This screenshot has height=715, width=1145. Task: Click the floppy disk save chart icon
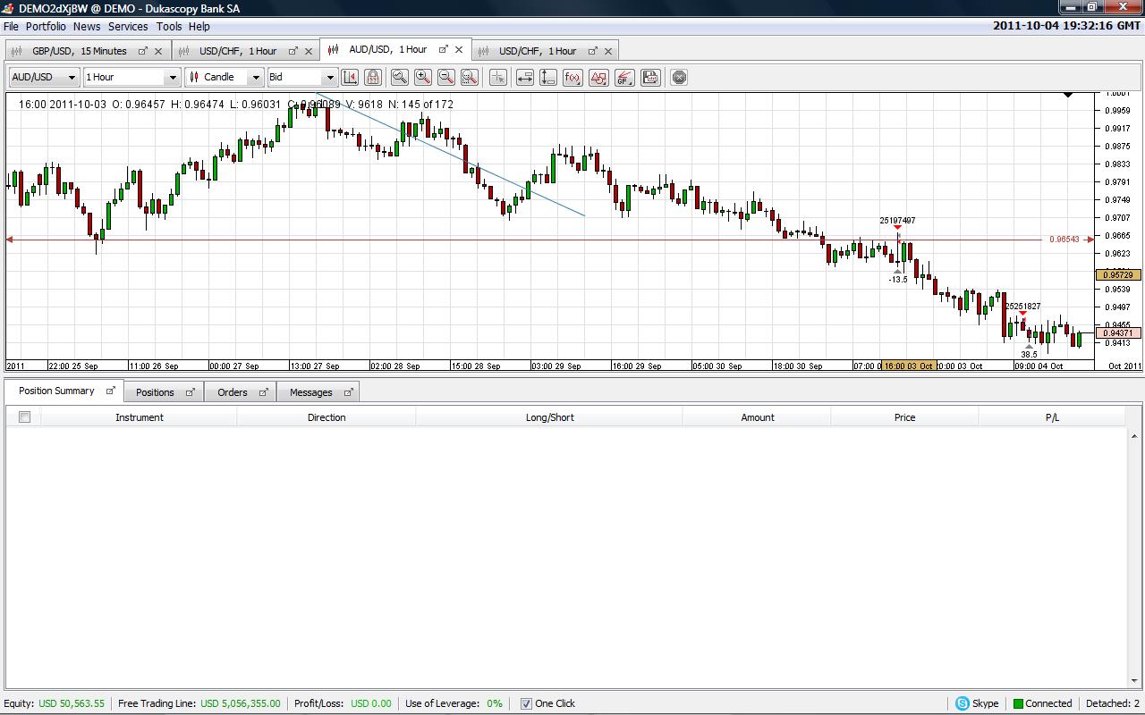pyautogui.click(x=650, y=78)
